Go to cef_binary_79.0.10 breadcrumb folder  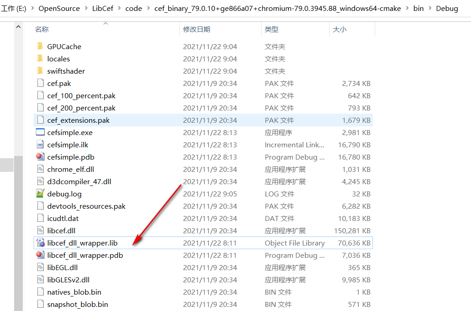[278, 9]
